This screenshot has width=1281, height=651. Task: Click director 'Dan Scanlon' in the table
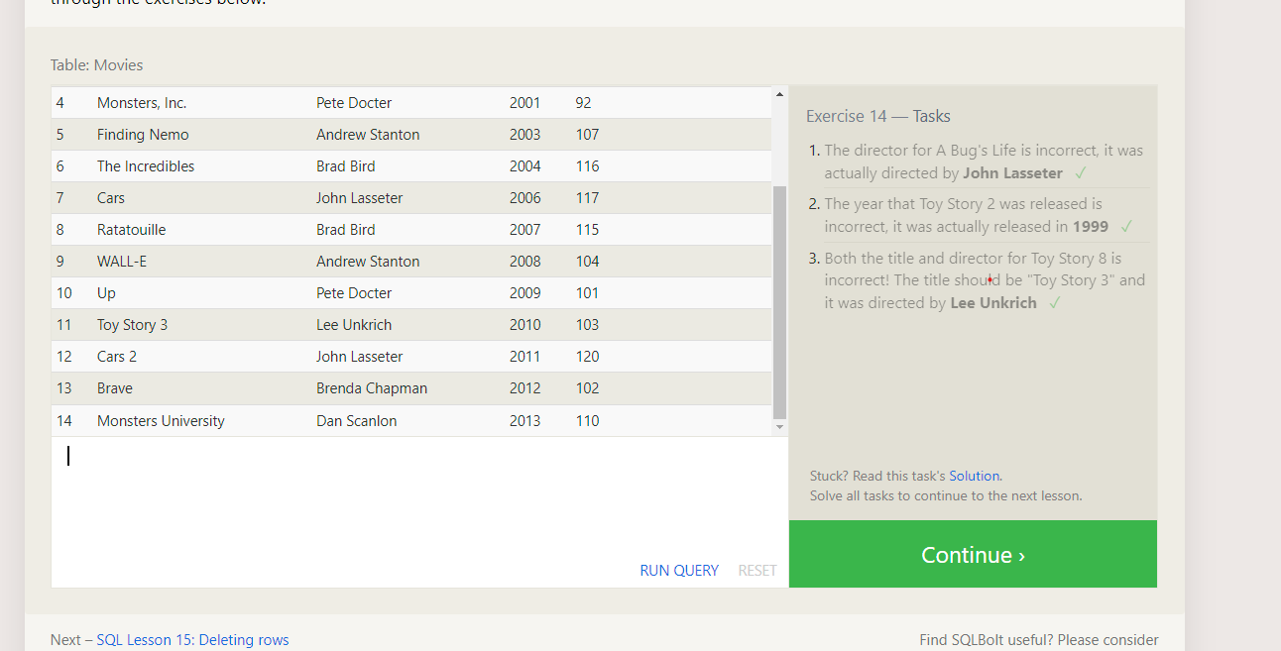tap(357, 421)
